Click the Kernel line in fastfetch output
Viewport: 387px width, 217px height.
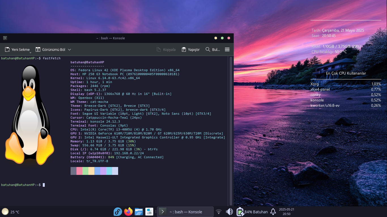[105, 78]
